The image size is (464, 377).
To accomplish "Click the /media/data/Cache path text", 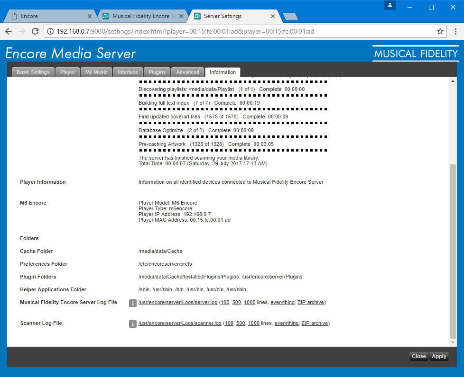I will point(160,251).
